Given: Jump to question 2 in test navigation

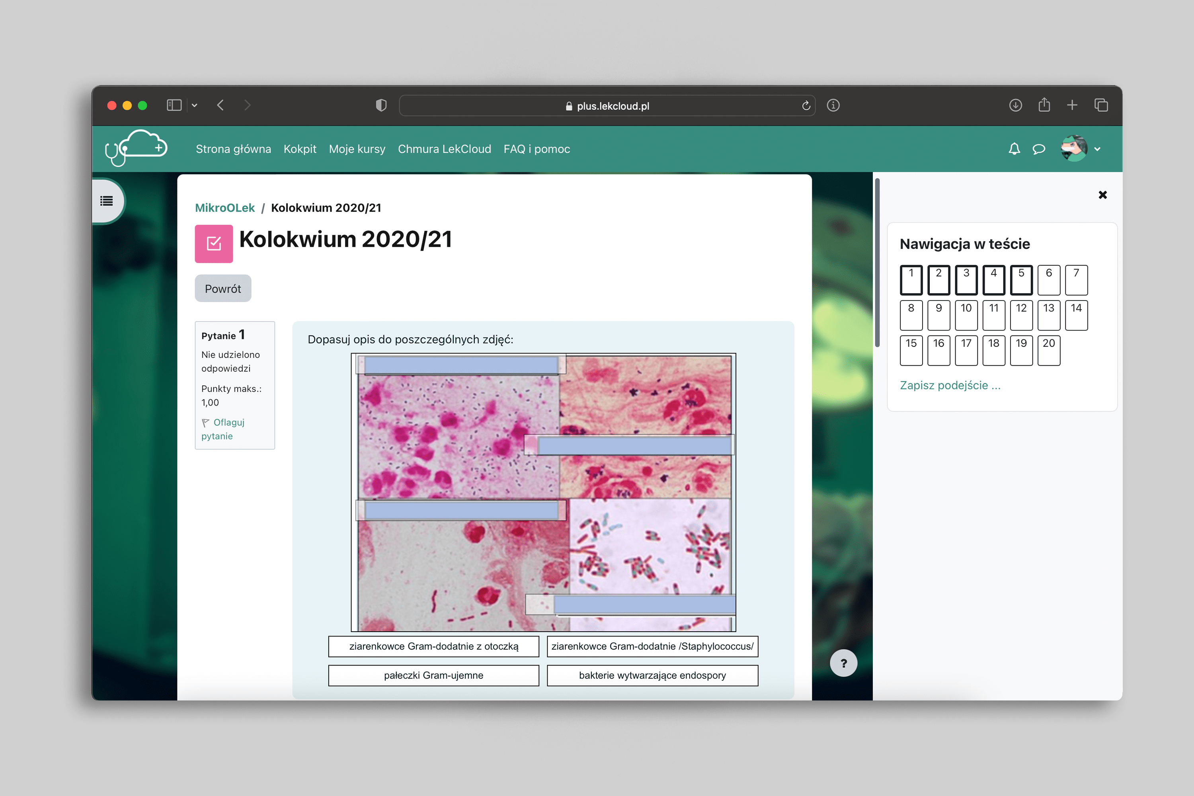Looking at the screenshot, I should point(938,280).
